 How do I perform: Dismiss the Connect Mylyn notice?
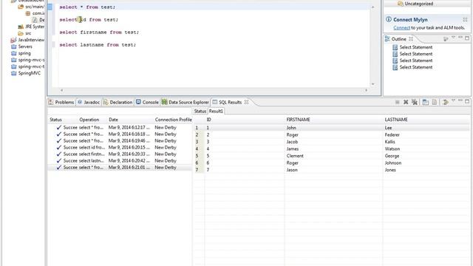click(465, 20)
